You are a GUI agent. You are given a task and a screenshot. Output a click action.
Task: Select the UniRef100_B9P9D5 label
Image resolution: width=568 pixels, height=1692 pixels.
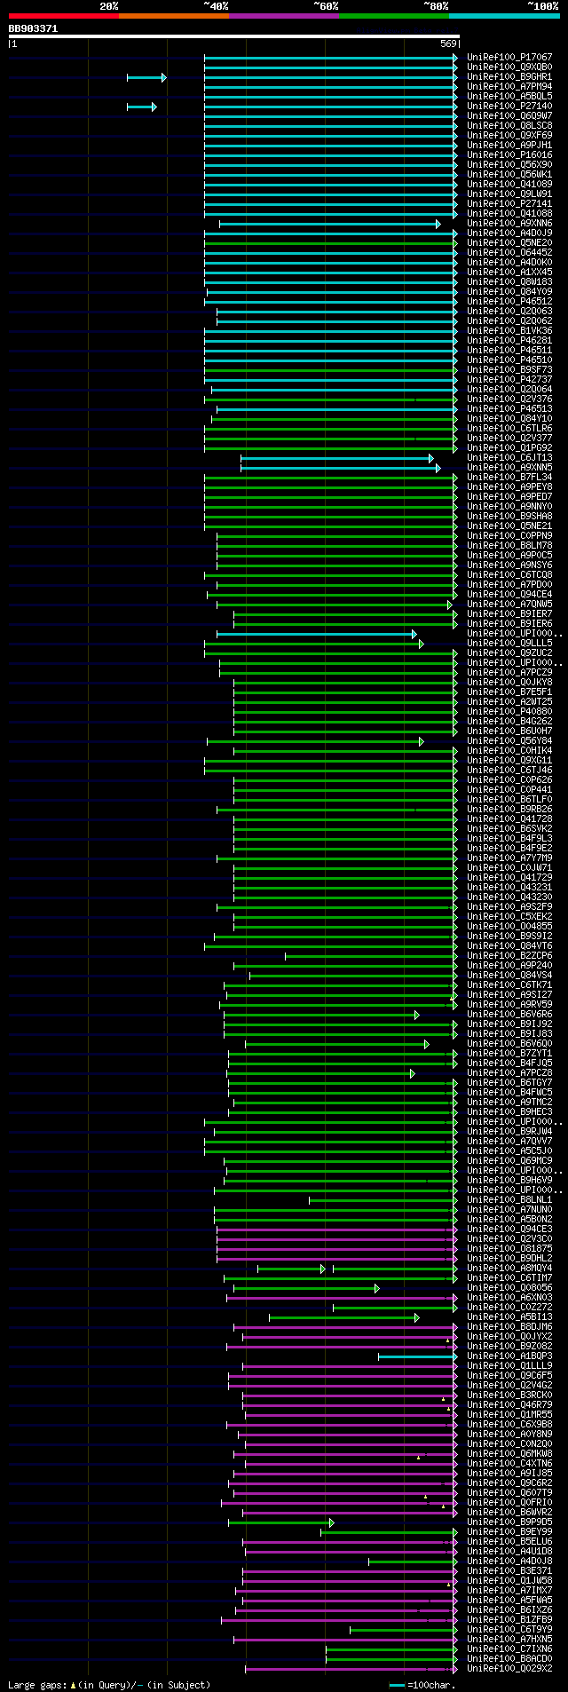(x=509, y=1522)
